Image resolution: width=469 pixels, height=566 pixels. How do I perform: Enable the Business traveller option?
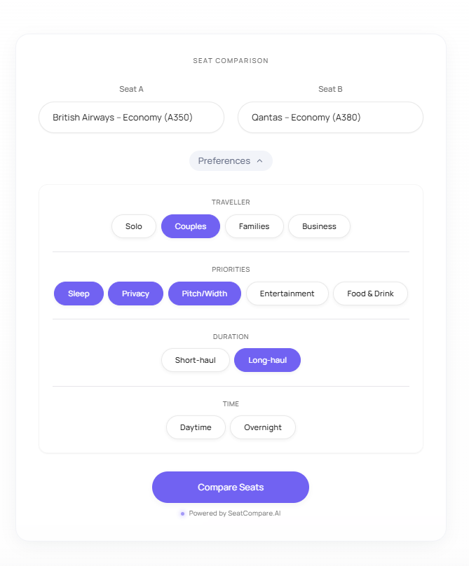(319, 226)
